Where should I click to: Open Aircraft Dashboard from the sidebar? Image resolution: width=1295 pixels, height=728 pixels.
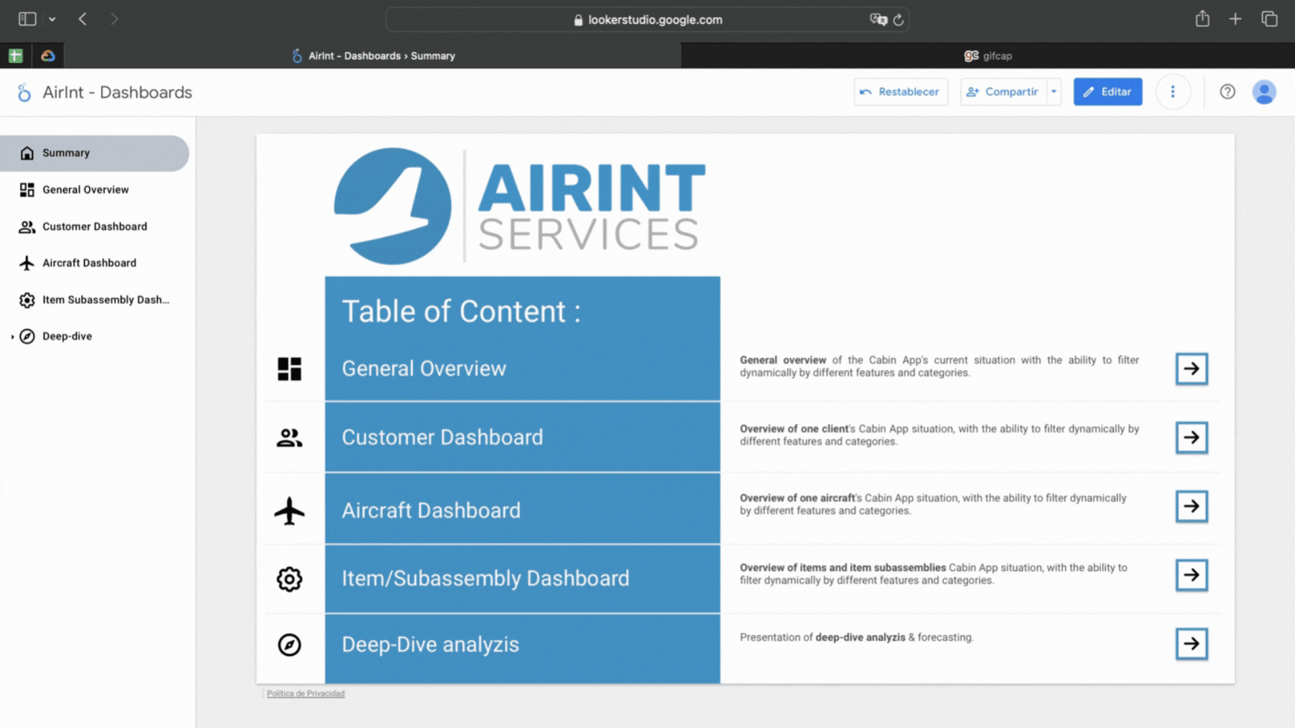coord(89,263)
